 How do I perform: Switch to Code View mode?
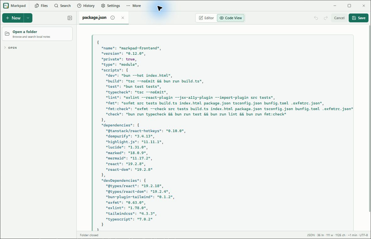pyautogui.click(x=231, y=18)
